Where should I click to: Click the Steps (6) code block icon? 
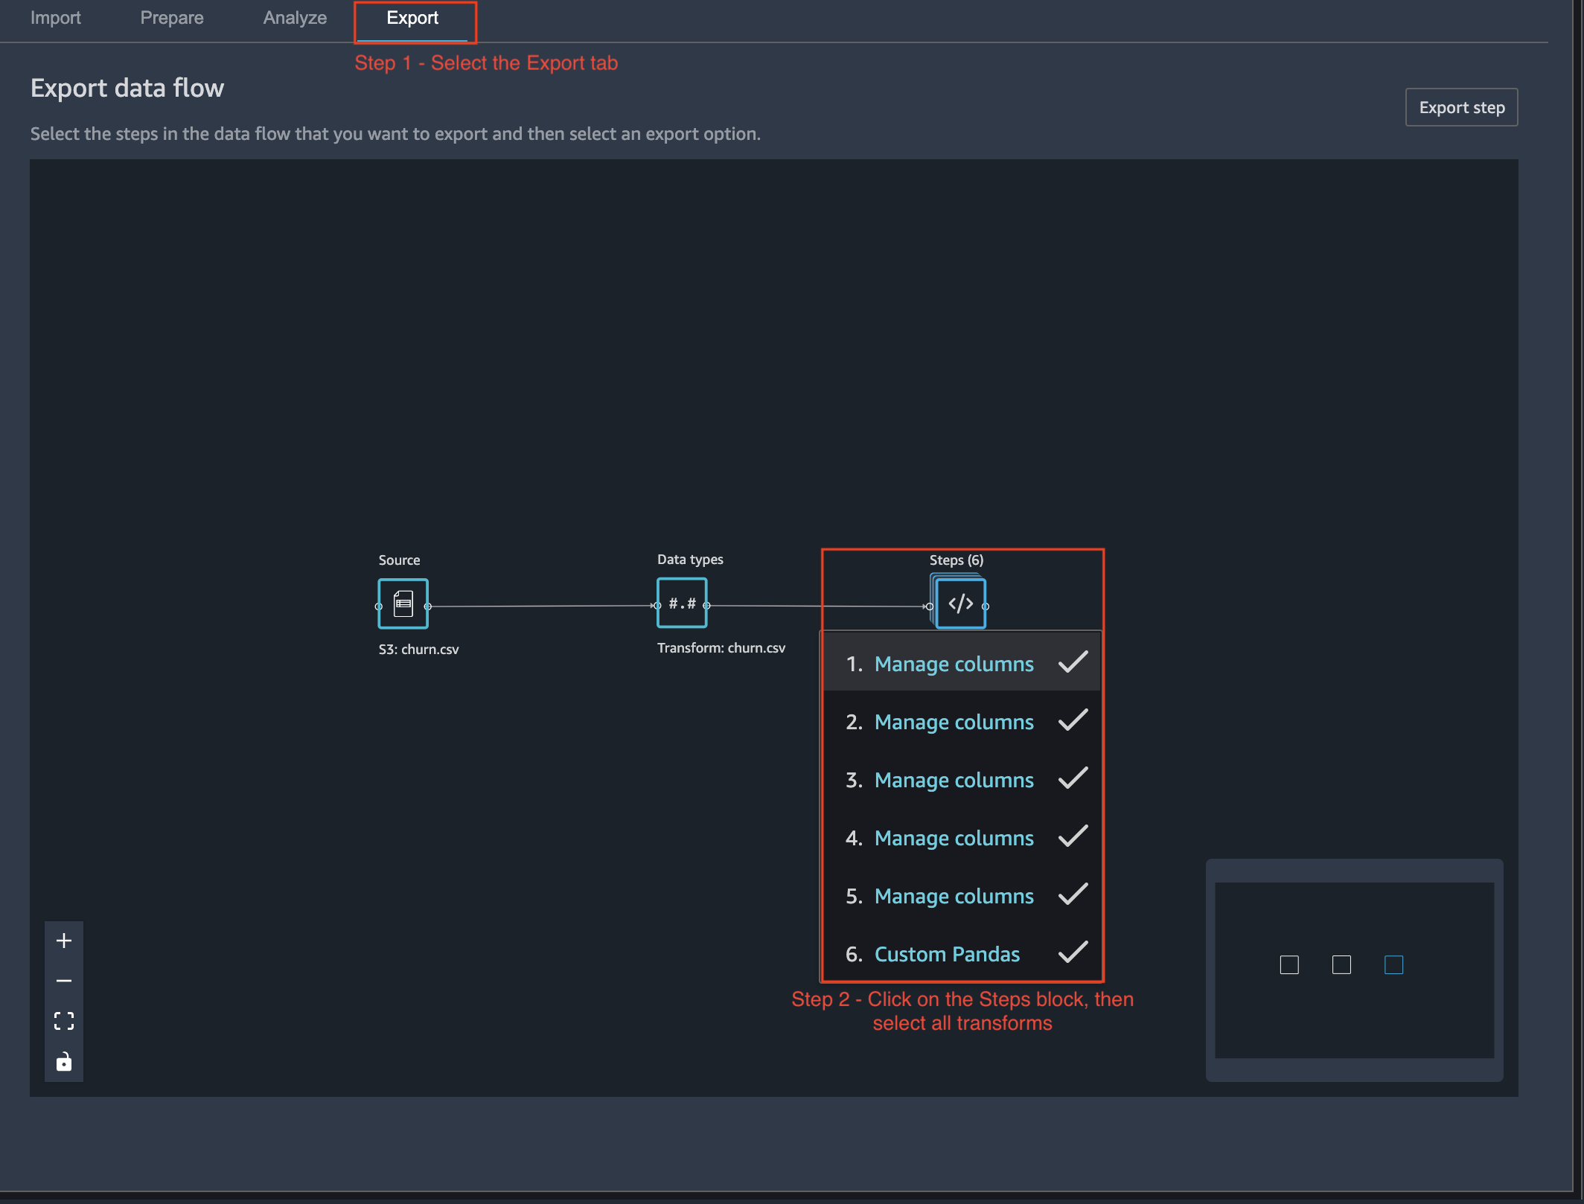(x=960, y=603)
